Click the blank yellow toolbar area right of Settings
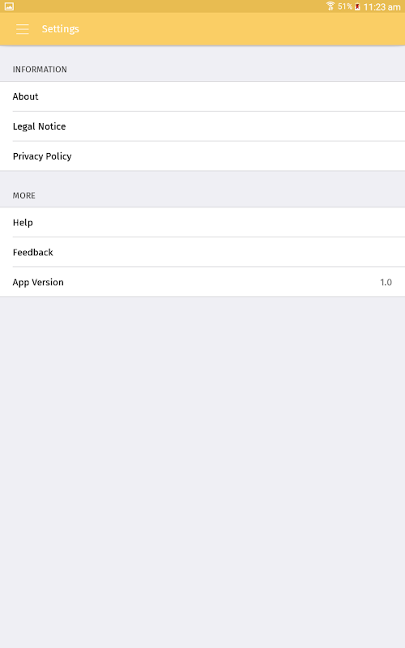 pyautogui.click(x=241, y=29)
